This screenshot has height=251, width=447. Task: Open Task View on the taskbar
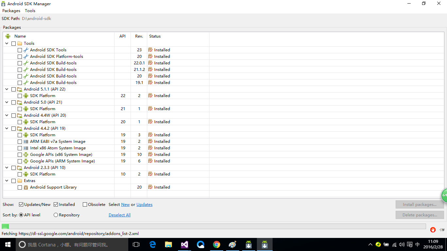[x=136, y=244]
